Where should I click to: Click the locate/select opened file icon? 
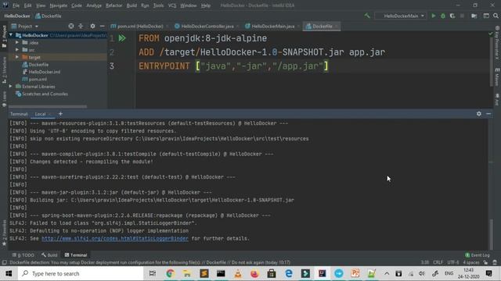(x=71, y=26)
